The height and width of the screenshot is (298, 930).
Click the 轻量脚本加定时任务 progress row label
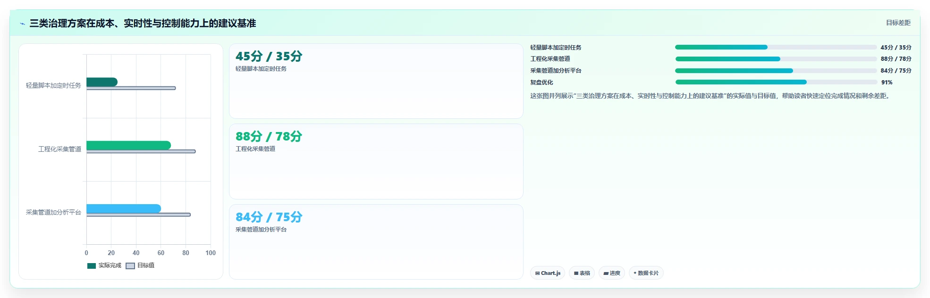click(556, 47)
